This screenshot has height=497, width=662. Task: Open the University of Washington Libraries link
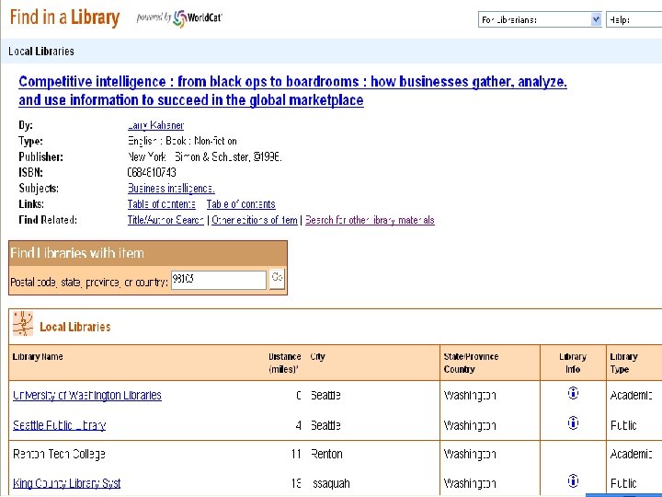click(87, 395)
